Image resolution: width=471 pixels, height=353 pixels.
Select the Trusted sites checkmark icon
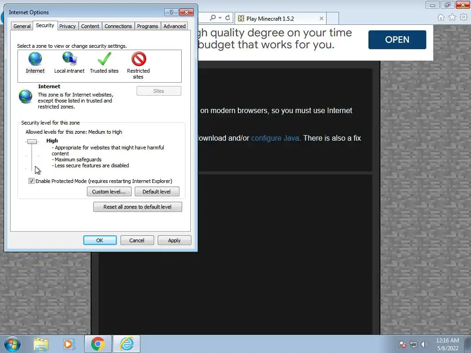point(104,59)
